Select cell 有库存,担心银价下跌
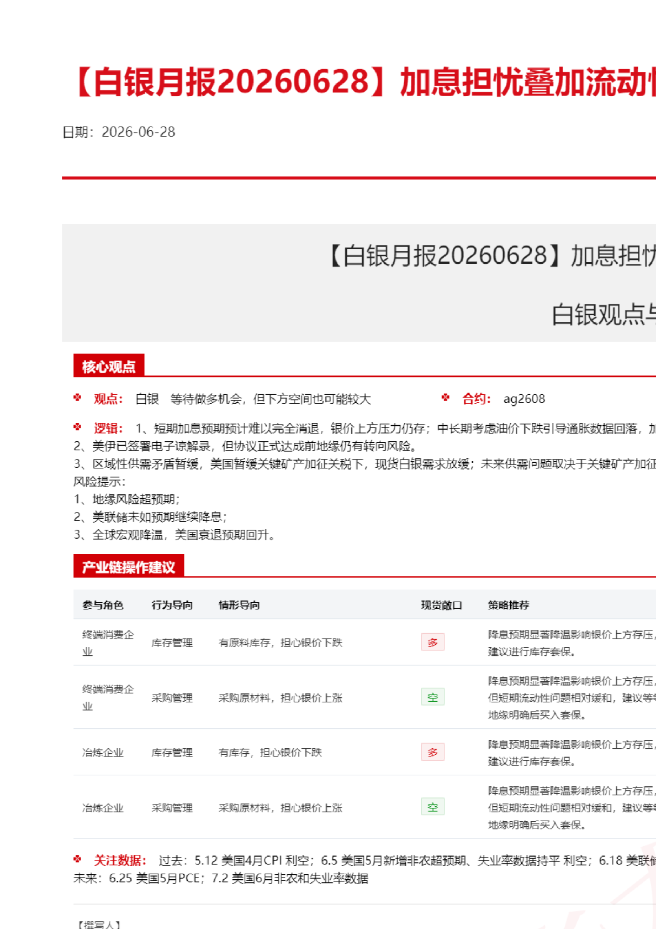Image resolution: width=656 pixels, height=929 pixels. (x=270, y=753)
